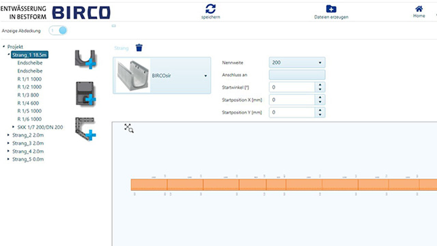The height and width of the screenshot is (246, 437).
Task: Select R 1/5 1000 in the tree
Action: tap(29, 111)
